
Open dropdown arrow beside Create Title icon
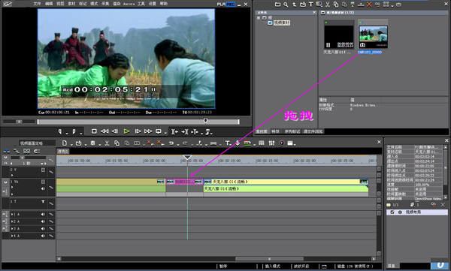[x=232, y=145]
